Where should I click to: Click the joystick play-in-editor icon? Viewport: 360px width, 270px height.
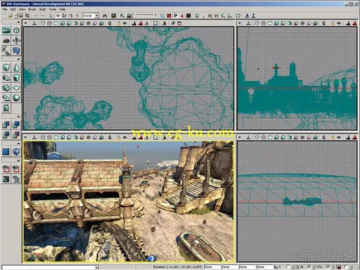click(253, 15)
